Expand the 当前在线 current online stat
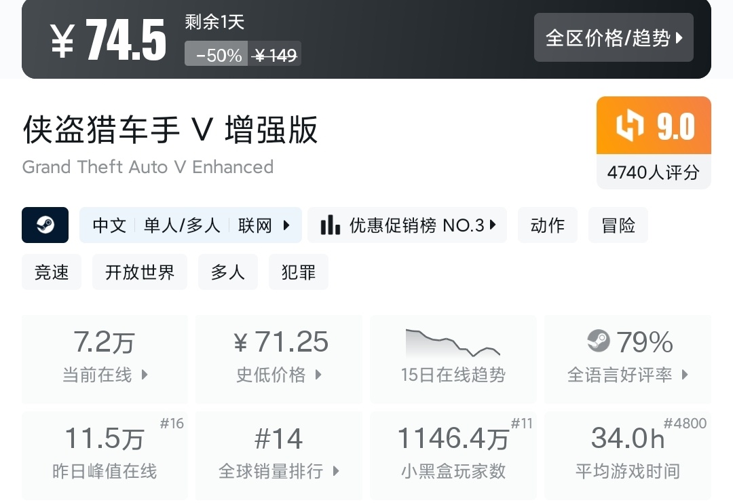The image size is (733, 503). pyautogui.click(x=105, y=359)
